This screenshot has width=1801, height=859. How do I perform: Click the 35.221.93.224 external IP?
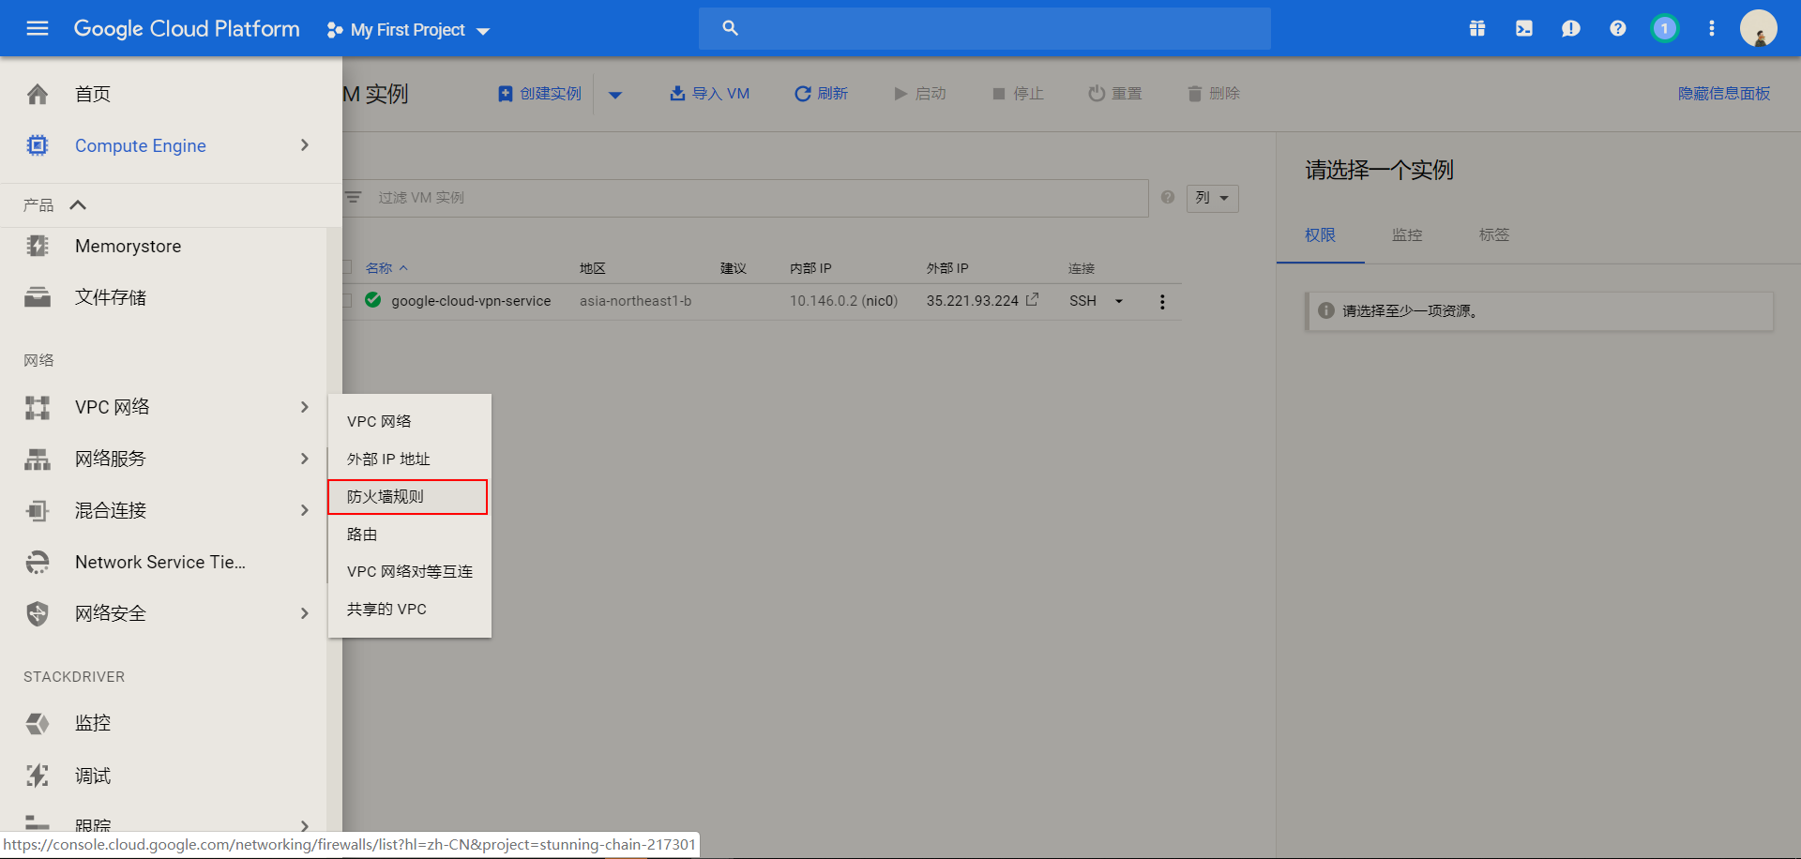point(972,301)
